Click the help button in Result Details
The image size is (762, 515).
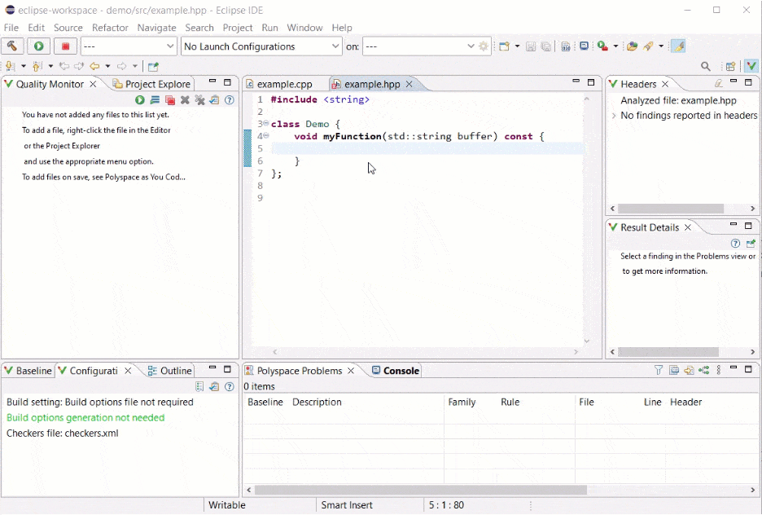pyautogui.click(x=735, y=243)
